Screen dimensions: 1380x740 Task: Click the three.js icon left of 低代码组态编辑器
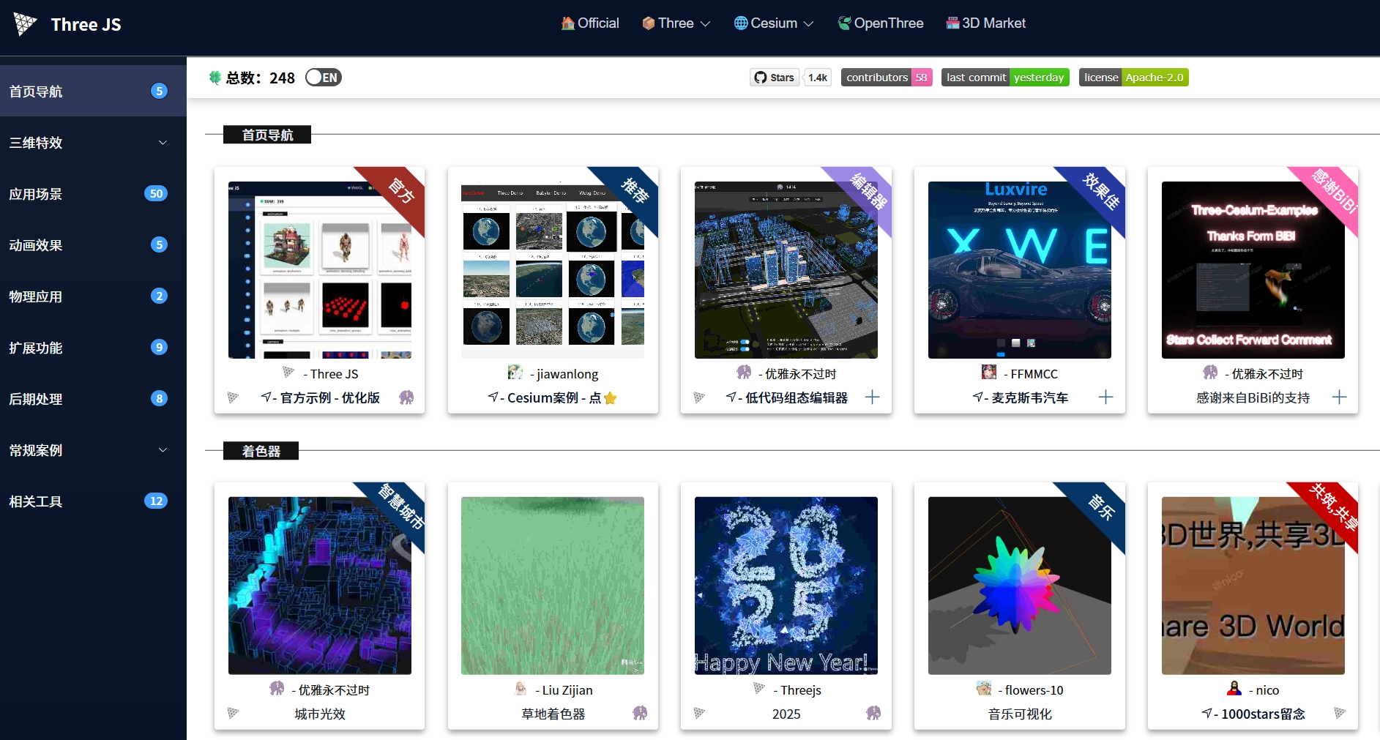[x=699, y=397]
